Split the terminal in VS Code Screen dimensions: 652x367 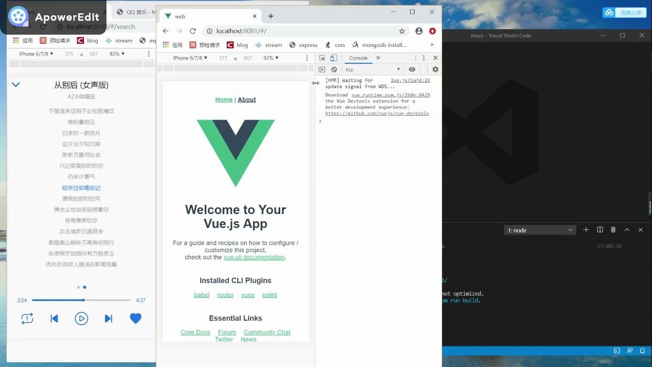click(x=600, y=230)
